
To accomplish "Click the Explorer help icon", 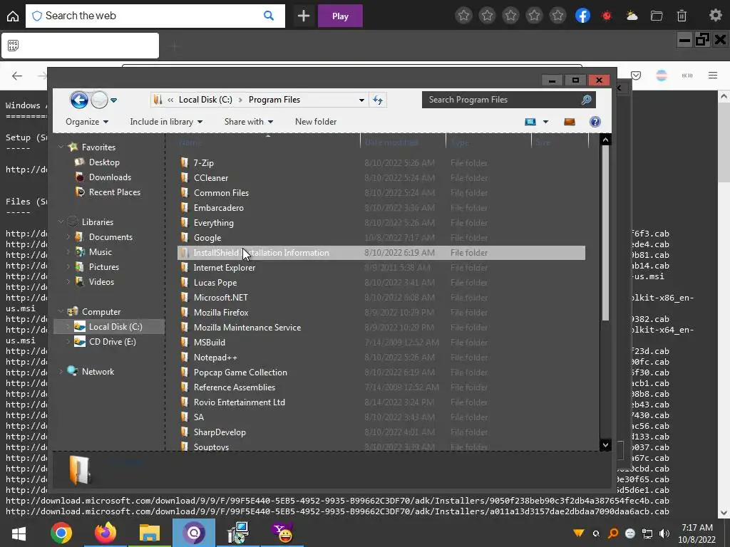I will pos(595,122).
